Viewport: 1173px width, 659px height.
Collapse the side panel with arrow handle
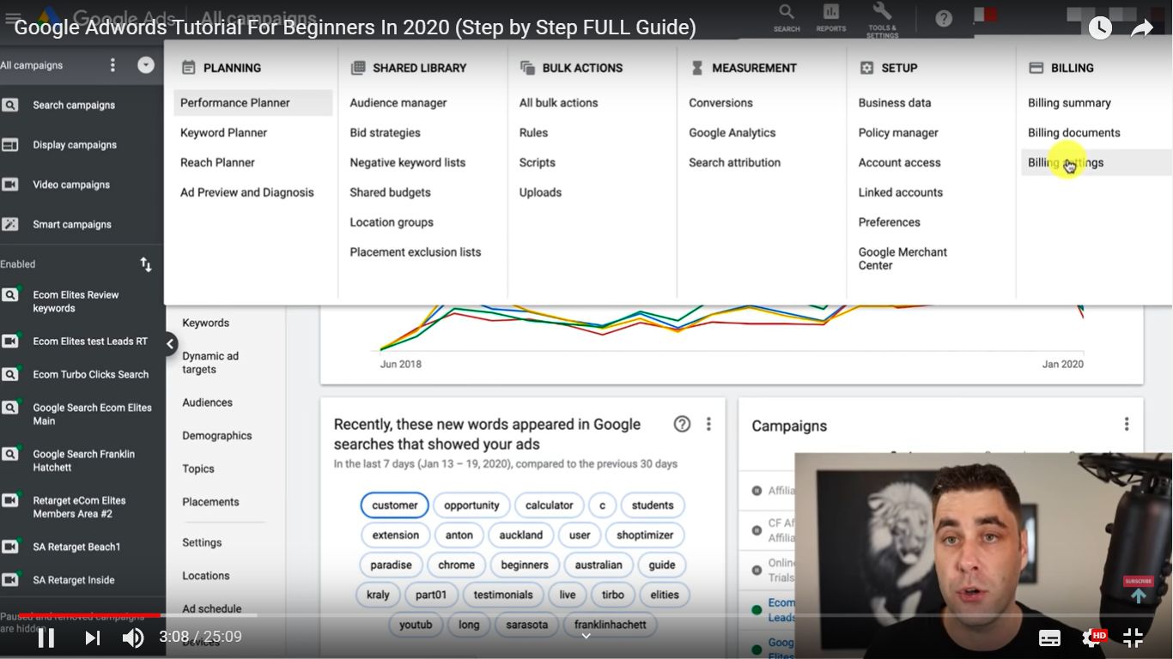tap(170, 344)
